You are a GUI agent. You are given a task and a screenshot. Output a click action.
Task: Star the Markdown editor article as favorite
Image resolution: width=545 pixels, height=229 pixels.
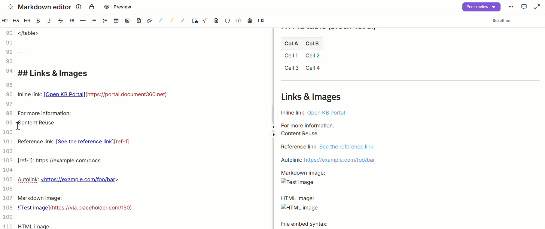11,7
